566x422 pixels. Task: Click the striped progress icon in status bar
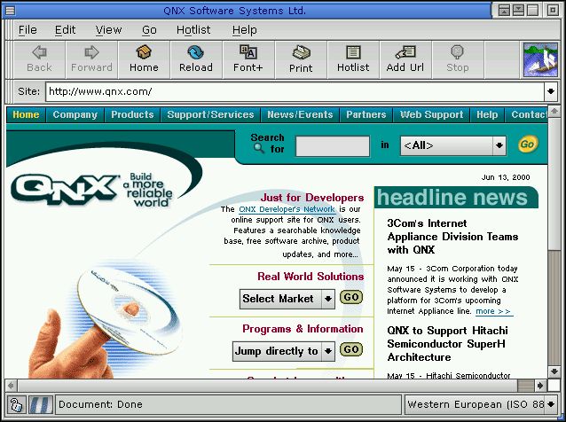click(41, 404)
